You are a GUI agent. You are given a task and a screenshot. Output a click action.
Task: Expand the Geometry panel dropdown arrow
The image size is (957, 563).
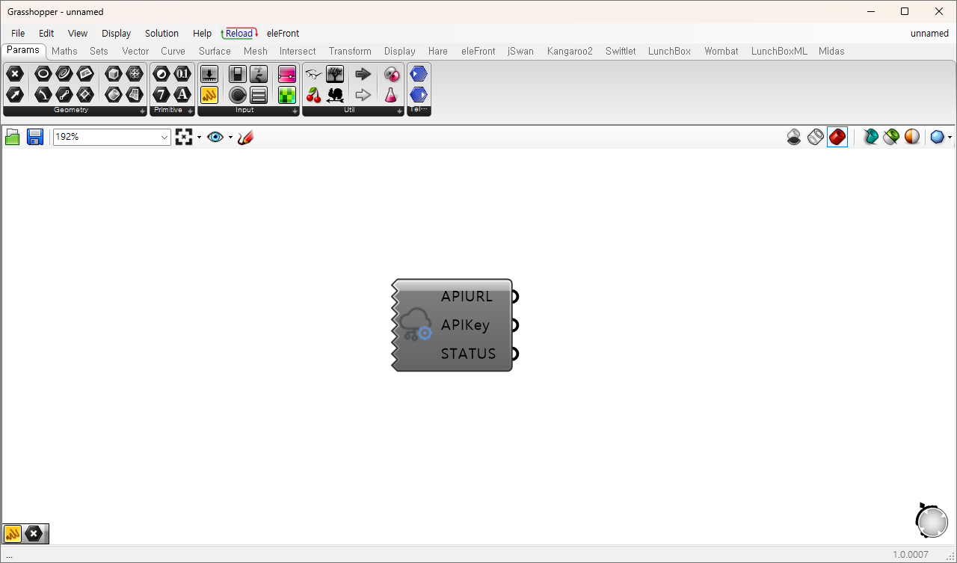point(142,111)
